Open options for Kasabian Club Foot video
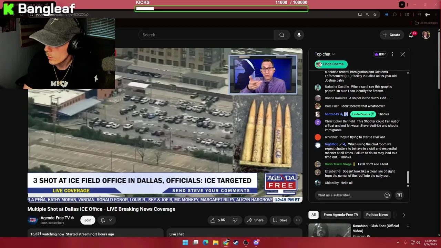The width and height of the screenshot is (441, 248). coord(408,227)
